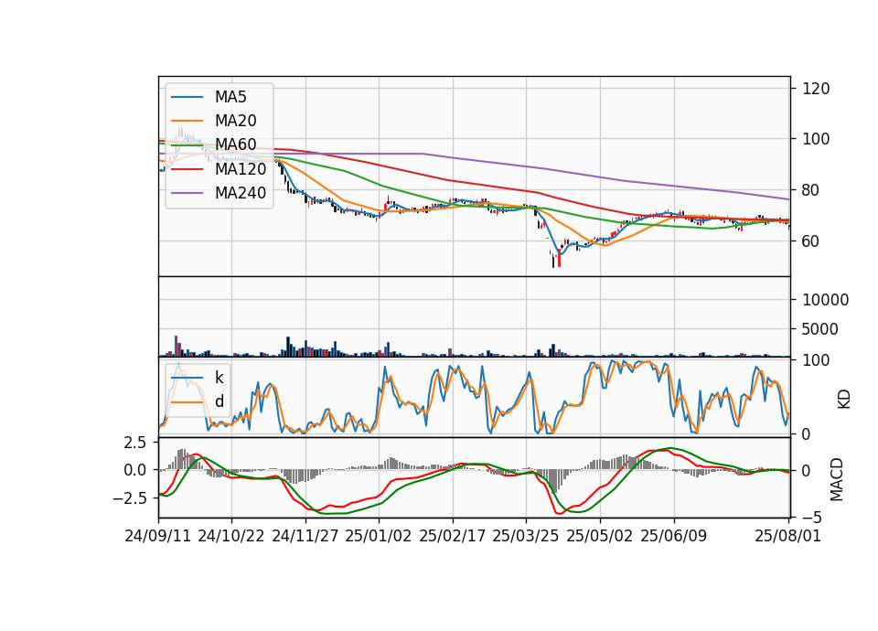
Task: Click the MA120 legend label
Action: coord(241,169)
